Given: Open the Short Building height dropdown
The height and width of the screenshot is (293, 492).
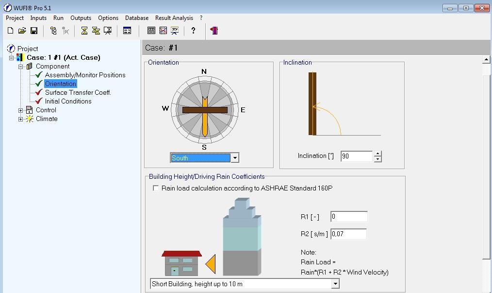Looking at the screenshot, I should coord(335,284).
